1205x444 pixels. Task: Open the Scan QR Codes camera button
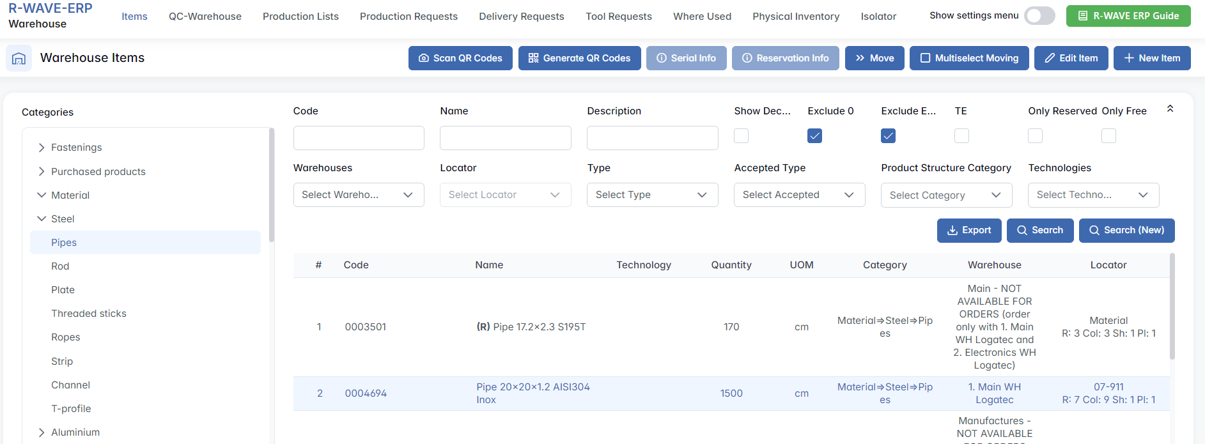pos(460,58)
